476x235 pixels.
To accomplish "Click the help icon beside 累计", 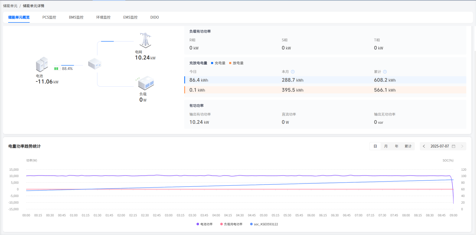I will click(x=385, y=72).
